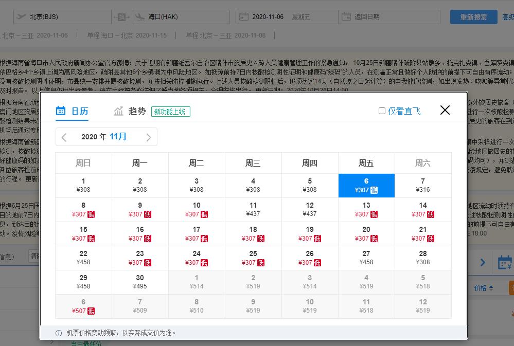The height and width of the screenshot is (346, 514).
Task: Go to the next month with right arrow
Action: [148, 137]
